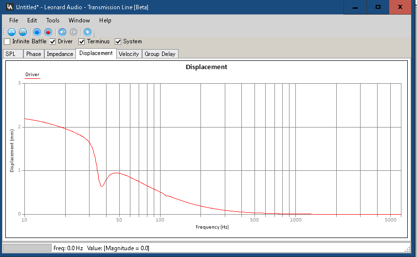417x257 pixels.
Task: Click the step-back arrow toolbar icon
Action: (x=62, y=32)
